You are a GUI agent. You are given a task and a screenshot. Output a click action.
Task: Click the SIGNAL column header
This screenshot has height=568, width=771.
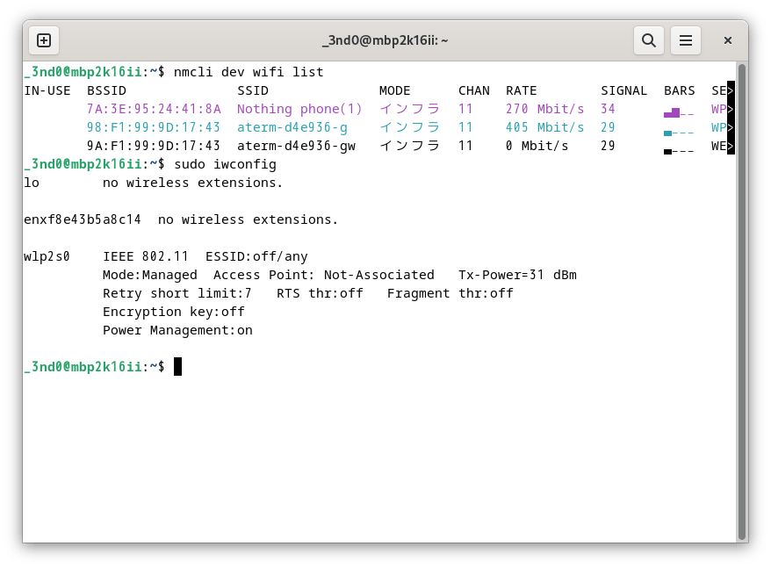[624, 90]
